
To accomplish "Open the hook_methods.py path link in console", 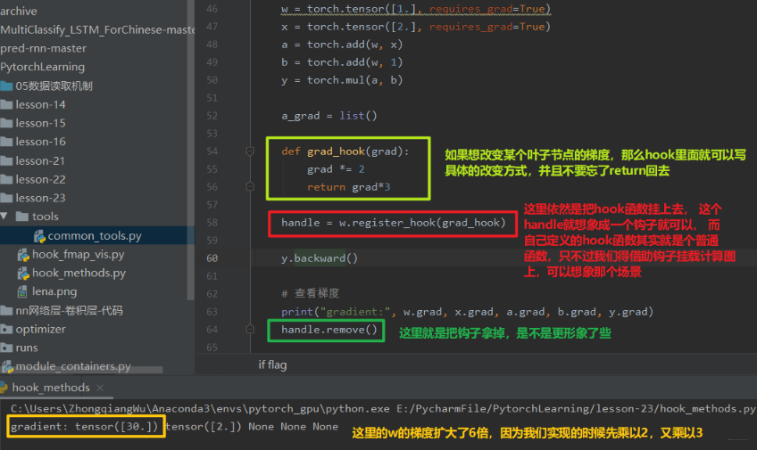I will pos(576,409).
